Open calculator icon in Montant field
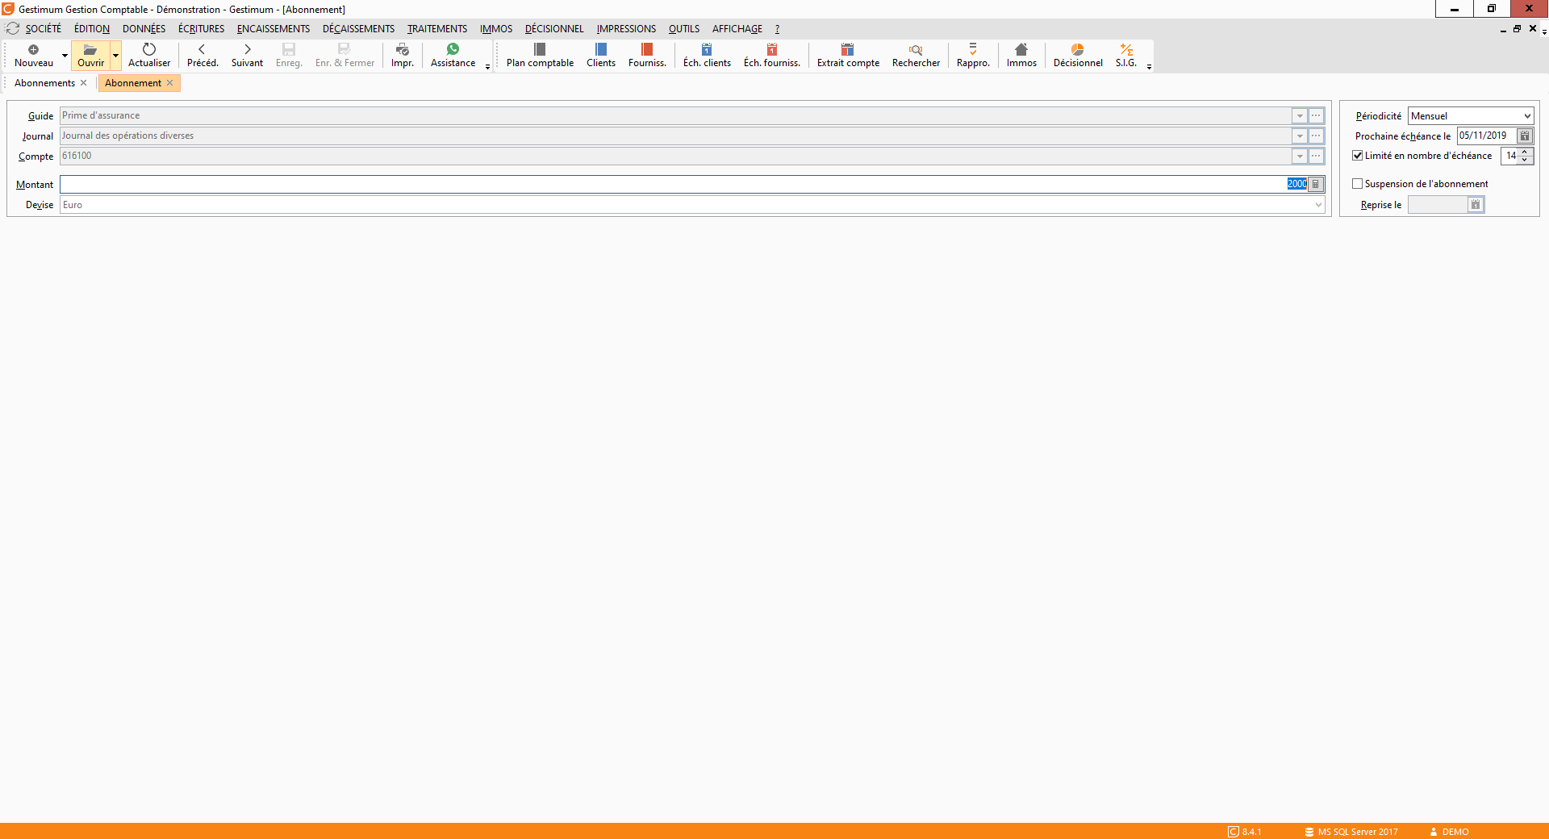Viewport: 1549px width, 839px height. click(1316, 185)
